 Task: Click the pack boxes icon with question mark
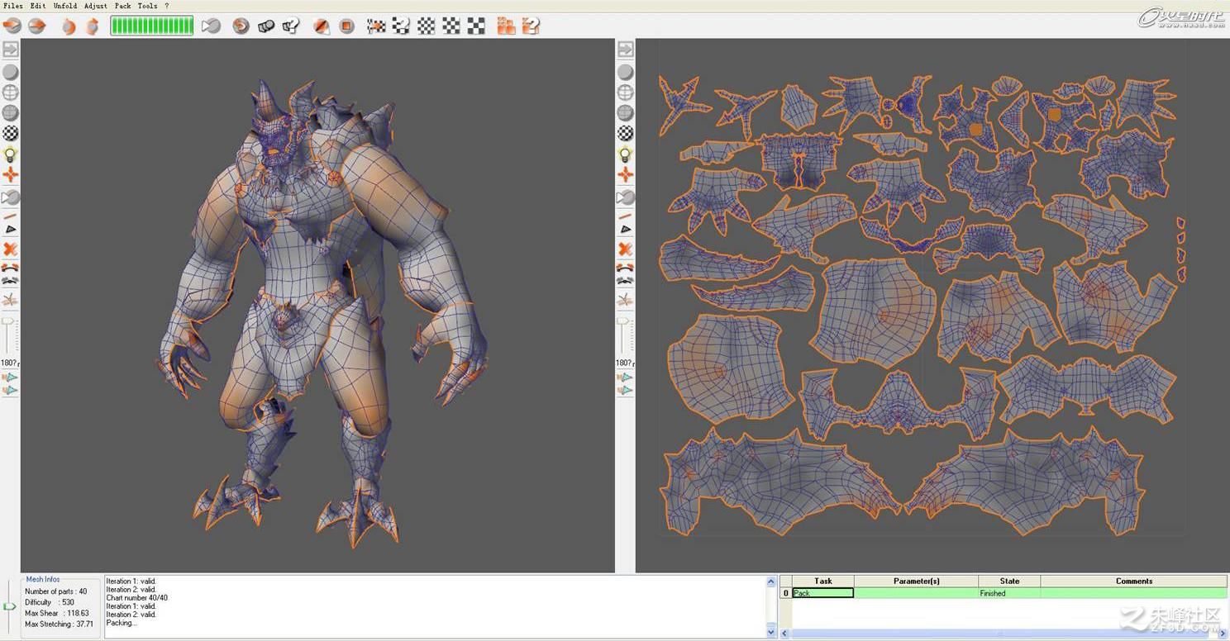click(531, 26)
